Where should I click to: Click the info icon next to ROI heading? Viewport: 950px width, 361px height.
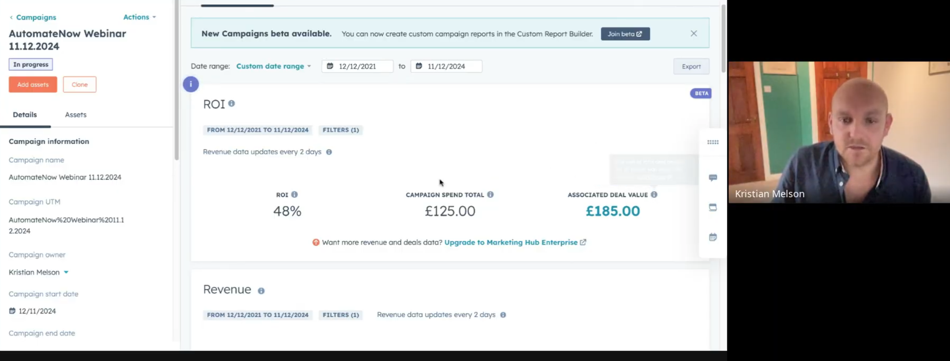tap(231, 103)
